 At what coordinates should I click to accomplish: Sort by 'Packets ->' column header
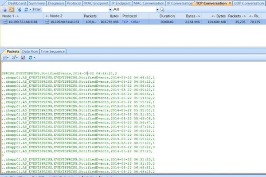(237, 16)
